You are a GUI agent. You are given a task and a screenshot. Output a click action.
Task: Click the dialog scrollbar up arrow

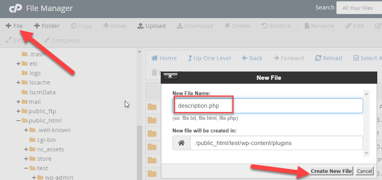coord(366,94)
